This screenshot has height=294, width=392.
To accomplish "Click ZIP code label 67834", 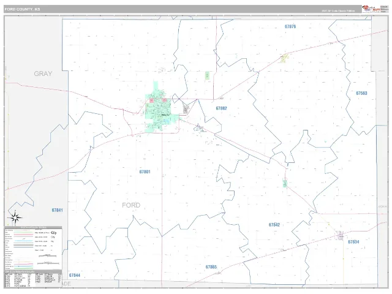I will tap(353, 242).
